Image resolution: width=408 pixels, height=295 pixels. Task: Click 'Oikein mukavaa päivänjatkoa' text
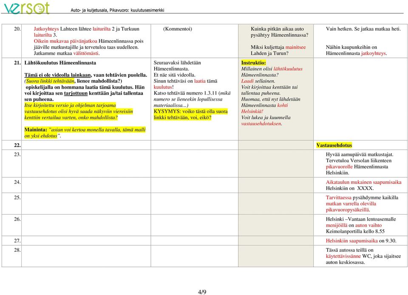pos(65,41)
